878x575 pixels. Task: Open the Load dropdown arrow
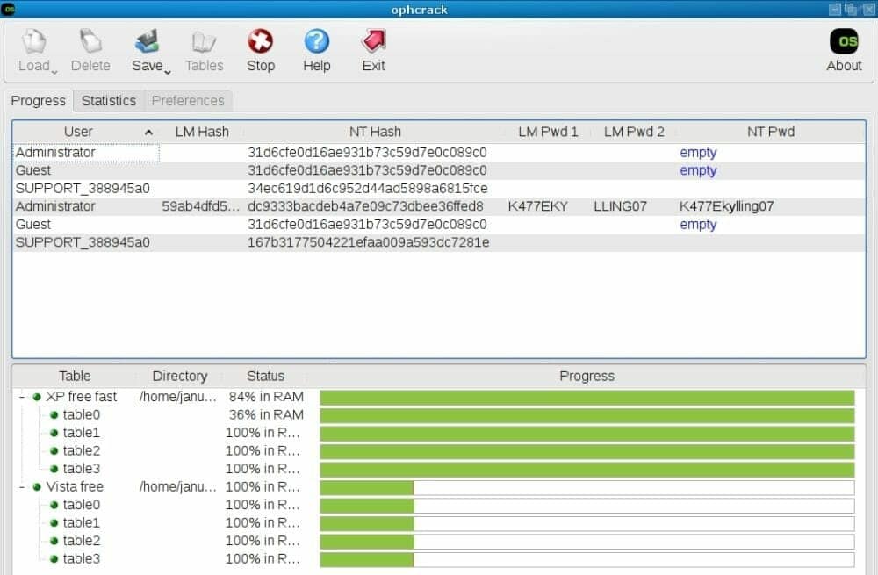[x=54, y=72]
